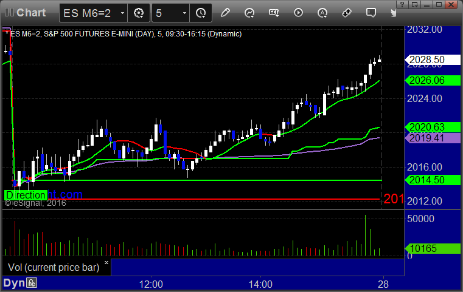Toggle the Dyn lock icon on time axis
Viewport: 463px width, 292px height.
[x=32, y=283]
